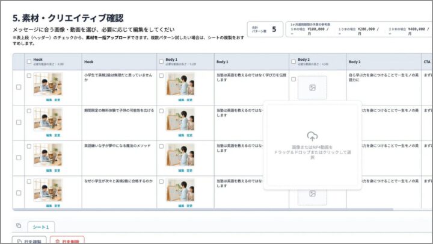Image resolution: width=433 pixels, height=244 pixels.
Task: Click the cloud upload icon in the drop popup
Action: click(x=312, y=136)
